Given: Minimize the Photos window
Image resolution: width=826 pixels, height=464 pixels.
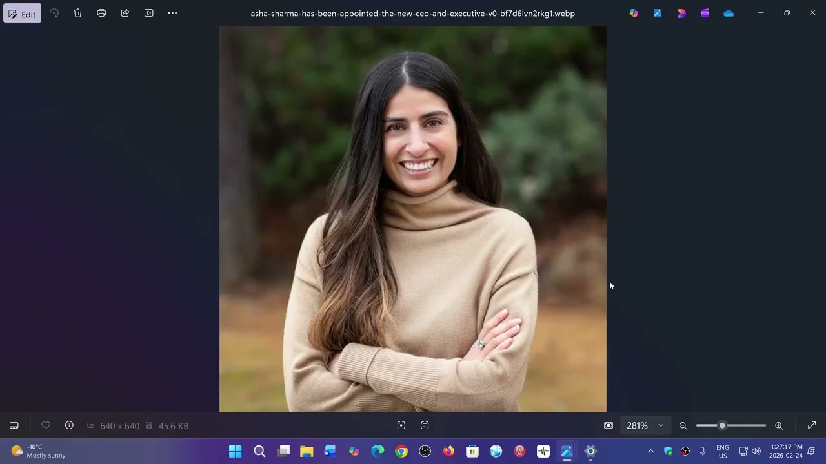Looking at the screenshot, I should [x=761, y=13].
